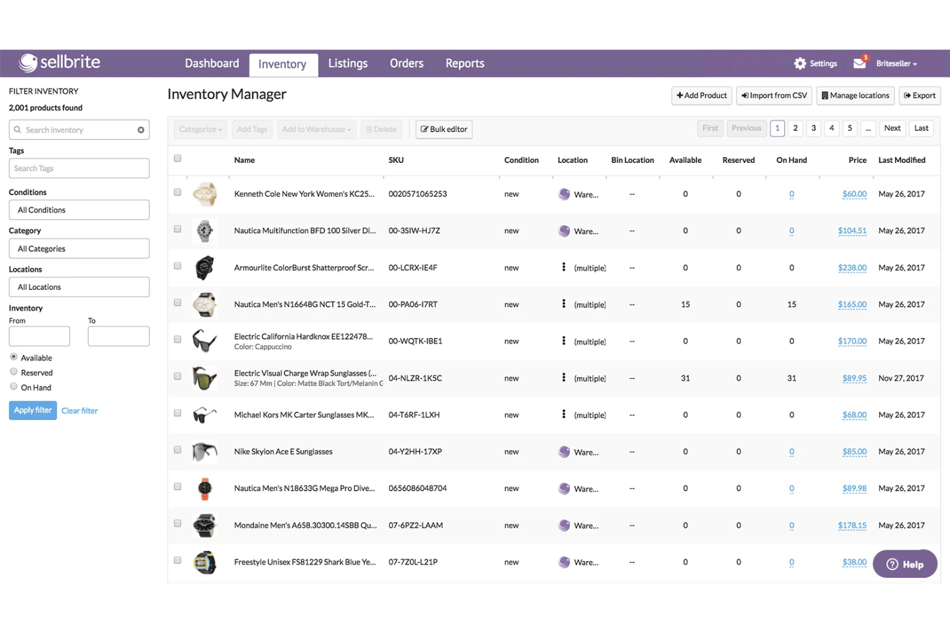
Task: Click Import from CSV
Action: click(774, 96)
